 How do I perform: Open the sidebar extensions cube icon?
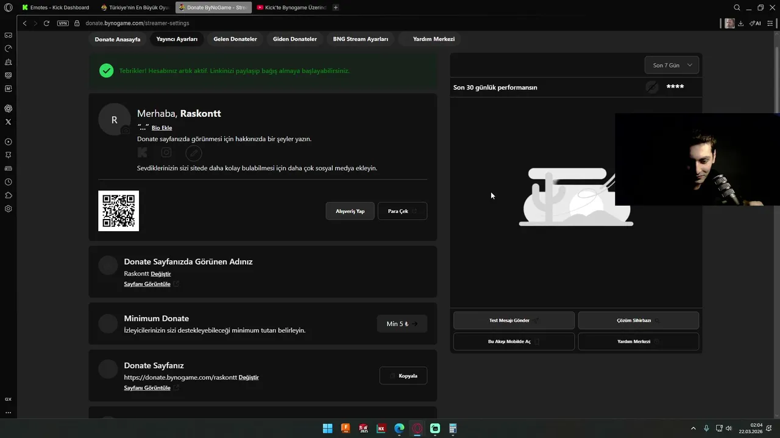[x=8, y=195]
